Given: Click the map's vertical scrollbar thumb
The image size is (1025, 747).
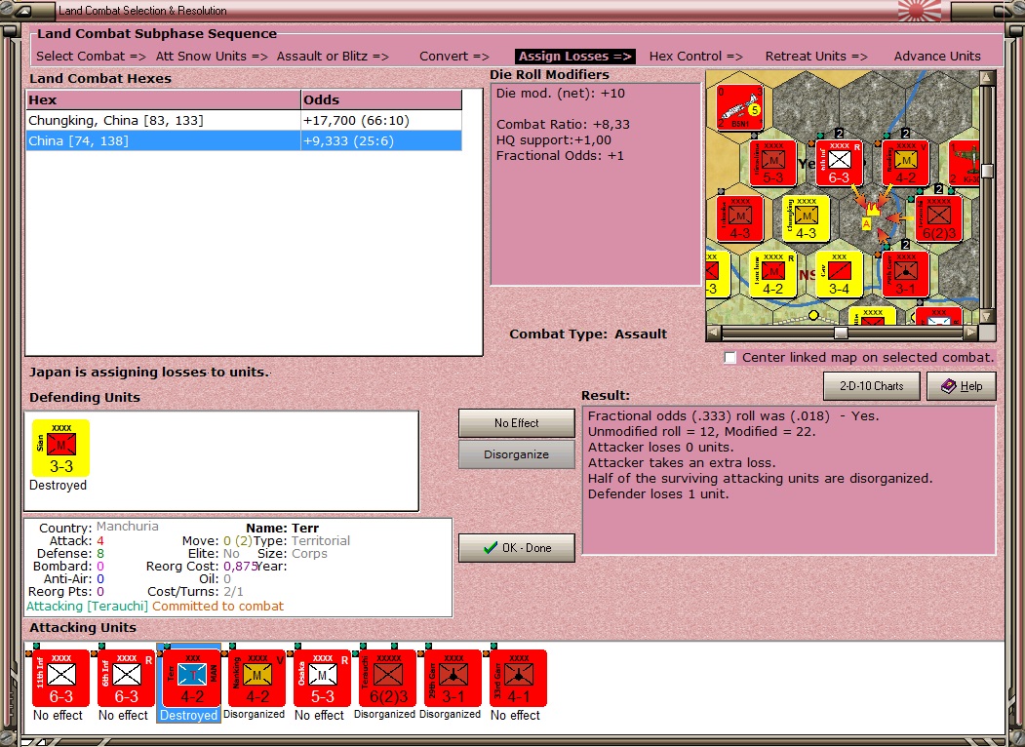Looking at the screenshot, I should click(987, 172).
